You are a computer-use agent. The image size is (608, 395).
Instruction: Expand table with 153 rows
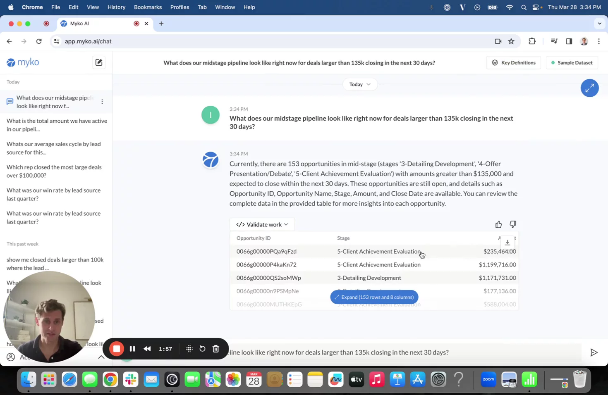click(374, 297)
